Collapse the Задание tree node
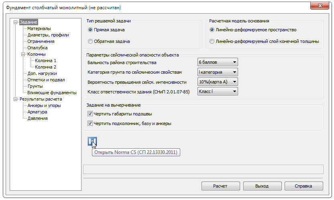The image size is (334, 200). click(16, 22)
